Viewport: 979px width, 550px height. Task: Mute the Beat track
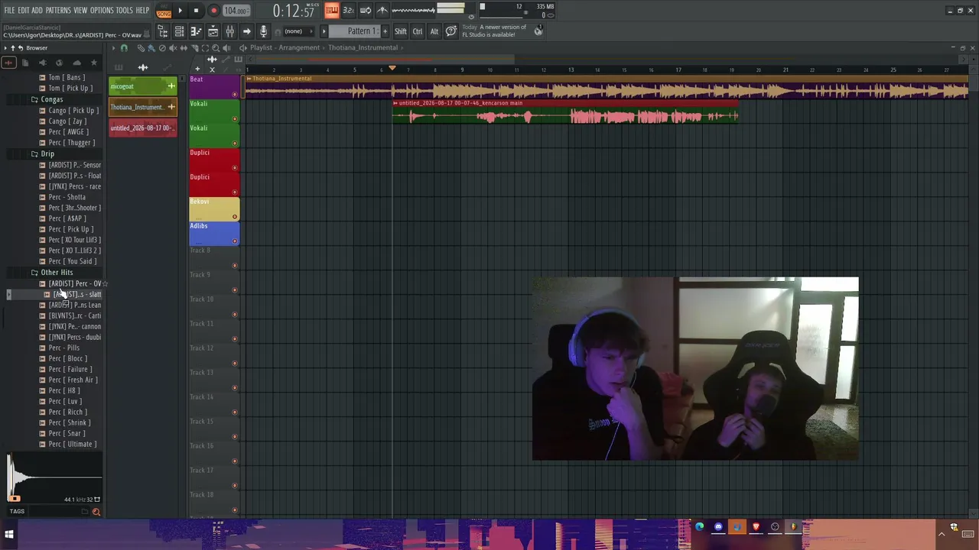[235, 95]
